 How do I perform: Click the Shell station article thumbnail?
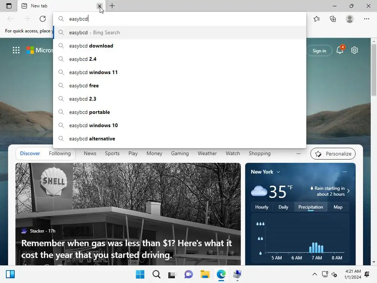click(128, 214)
